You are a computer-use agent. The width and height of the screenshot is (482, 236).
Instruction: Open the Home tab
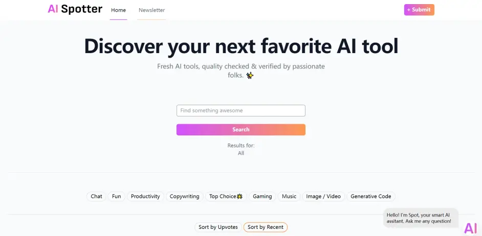coord(118,10)
